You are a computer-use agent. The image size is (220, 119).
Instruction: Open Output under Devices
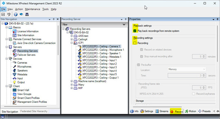[x=21, y=82]
